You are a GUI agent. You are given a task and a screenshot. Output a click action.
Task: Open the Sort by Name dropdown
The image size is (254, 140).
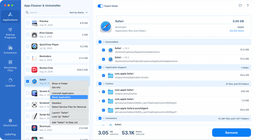[x=79, y=12]
